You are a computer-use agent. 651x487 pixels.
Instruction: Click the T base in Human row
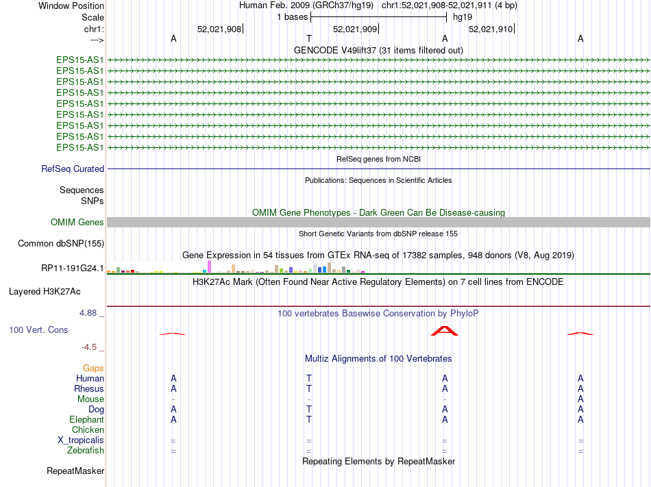coord(309,378)
